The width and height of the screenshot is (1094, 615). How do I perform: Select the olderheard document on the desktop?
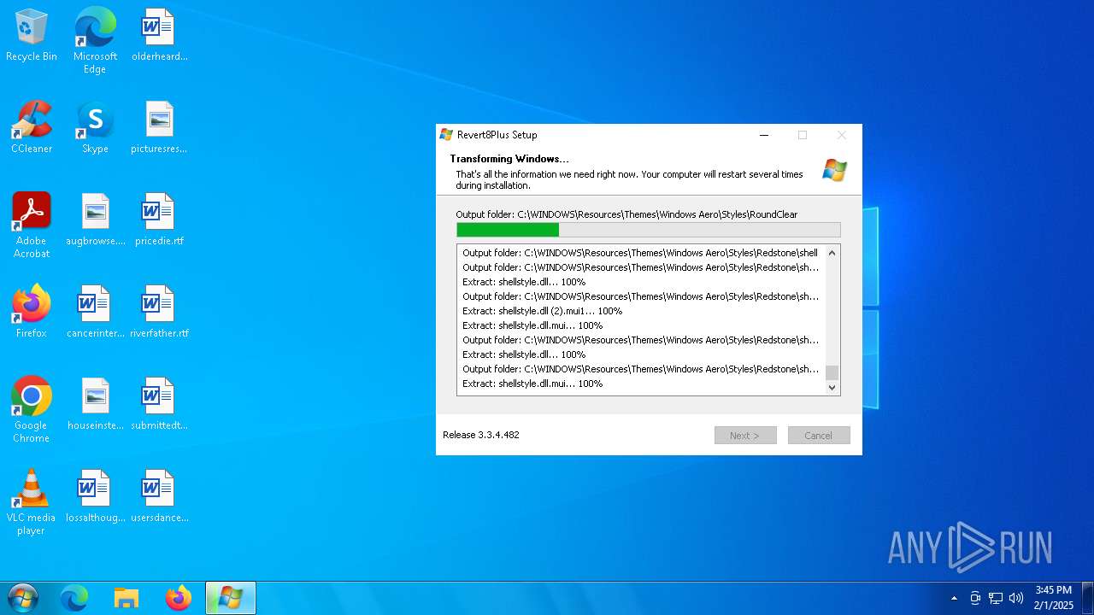click(159, 35)
